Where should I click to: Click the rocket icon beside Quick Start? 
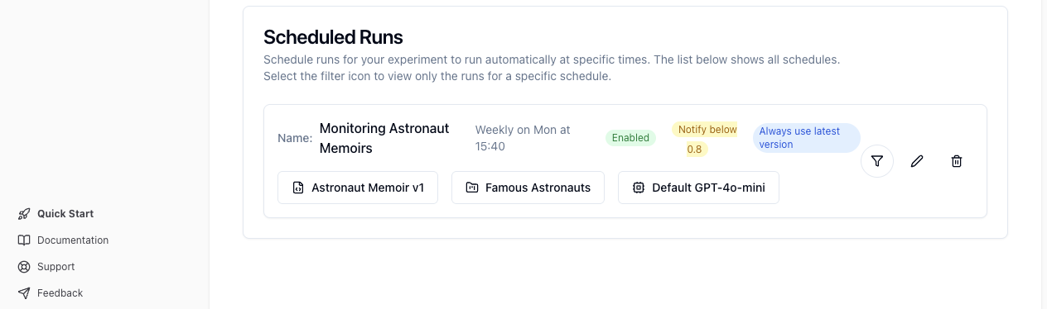tap(24, 214)
